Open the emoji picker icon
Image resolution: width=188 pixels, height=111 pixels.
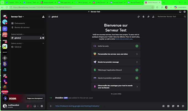pyautogui.click(x=178, y=106)
